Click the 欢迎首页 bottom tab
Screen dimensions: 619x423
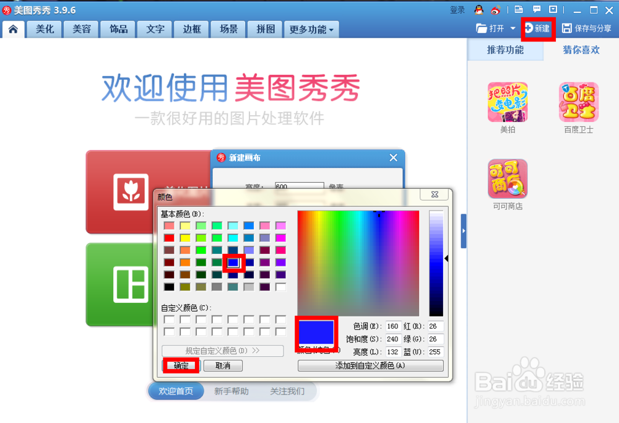176,391
